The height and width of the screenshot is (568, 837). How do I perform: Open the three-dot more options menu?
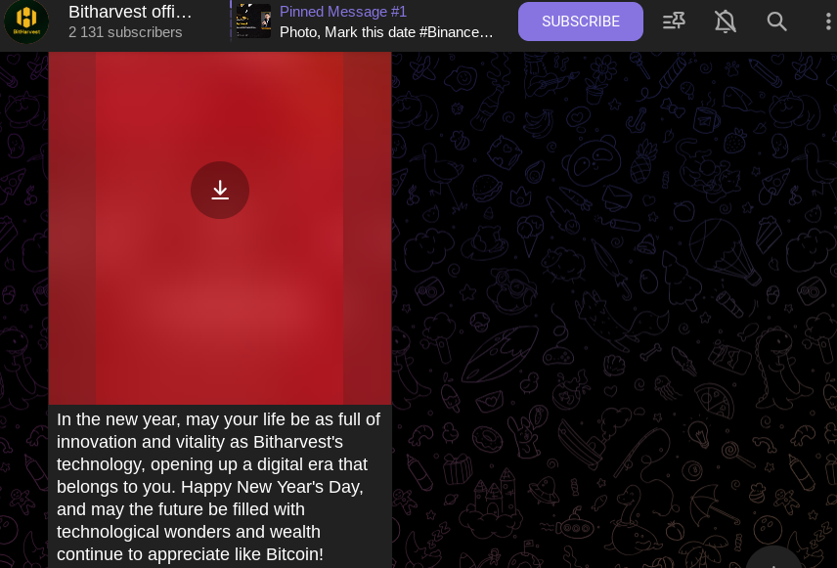(828, 22)
